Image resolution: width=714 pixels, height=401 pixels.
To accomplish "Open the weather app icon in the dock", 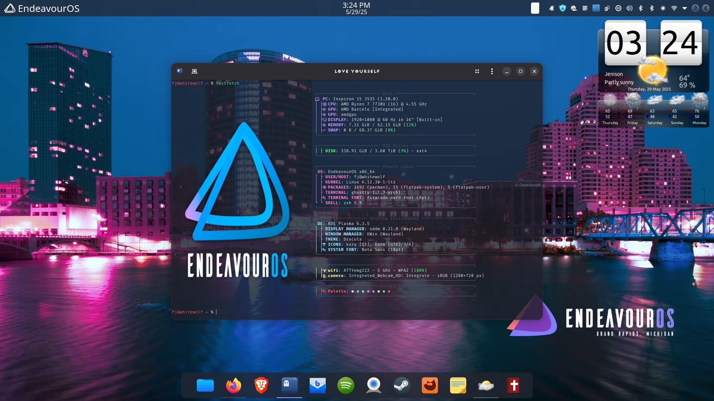I will [486, 385].
